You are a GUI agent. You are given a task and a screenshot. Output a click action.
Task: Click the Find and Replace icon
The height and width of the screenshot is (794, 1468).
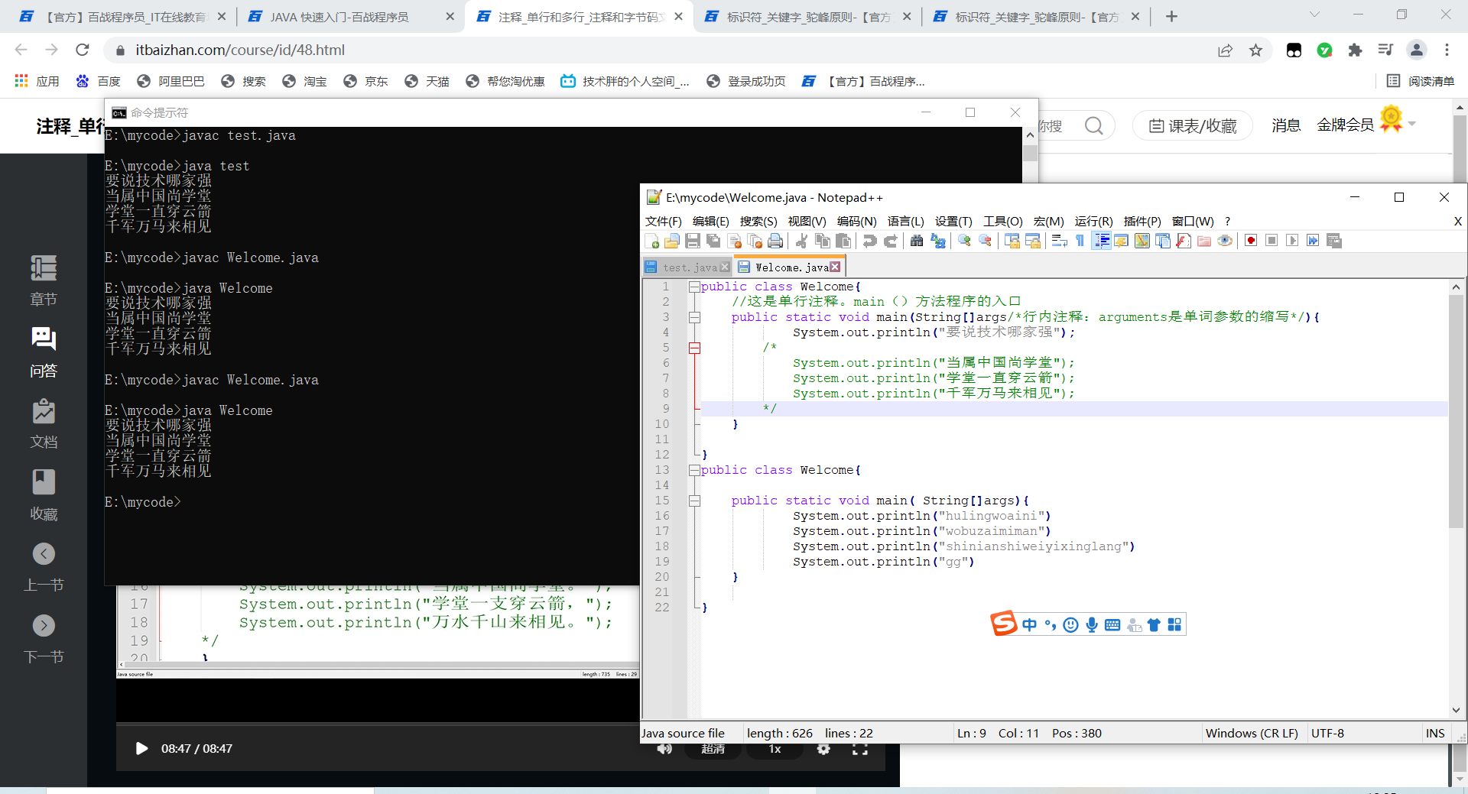(x=937, y=241)
